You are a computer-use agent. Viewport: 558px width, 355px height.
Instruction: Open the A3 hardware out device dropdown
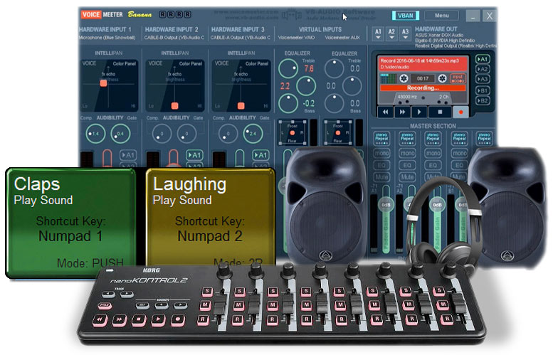pyautogui.click(x=405, y=34)
